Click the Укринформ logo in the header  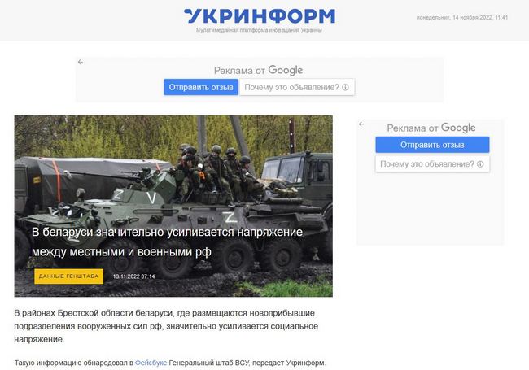click(x=260, y=15)
